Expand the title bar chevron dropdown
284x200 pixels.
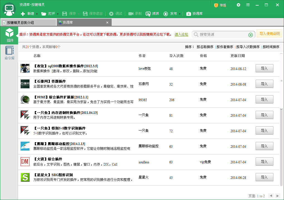click(248, 5)
